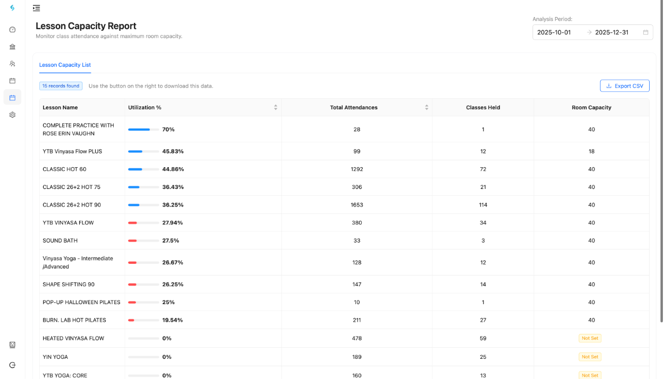This screenshot has height=379, width=664.
Task: Open the dashboard gauge icon in sidebar
Action: [12, 30]
